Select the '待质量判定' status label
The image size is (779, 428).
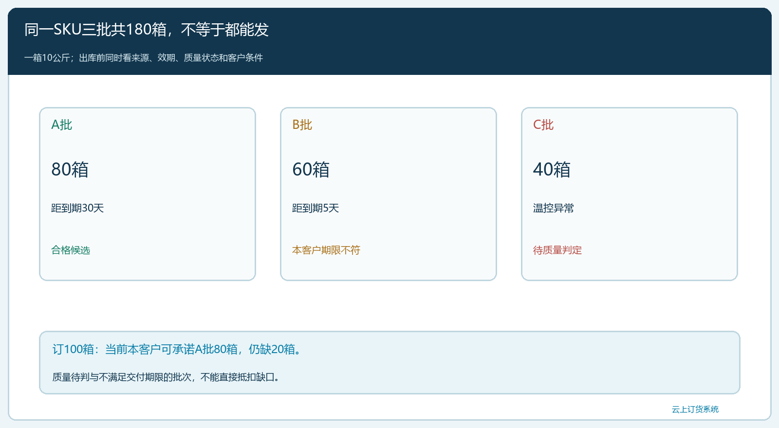click(x=557, y=250)
